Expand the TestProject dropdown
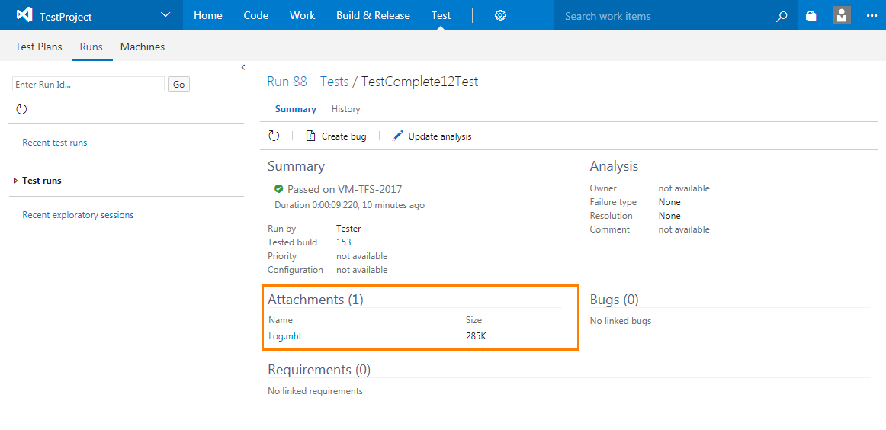The width and height of the screenshot is (886, 430). (166, 15)
